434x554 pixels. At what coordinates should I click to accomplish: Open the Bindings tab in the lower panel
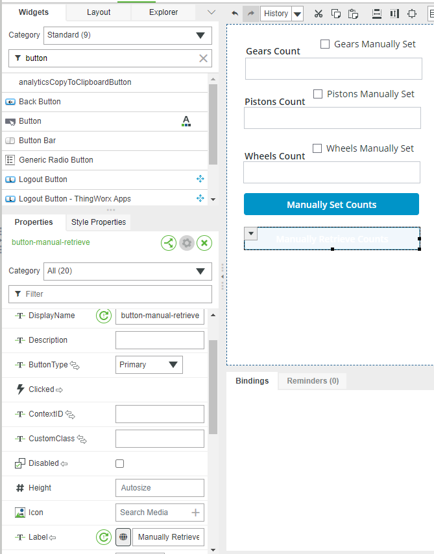point(252,381)
